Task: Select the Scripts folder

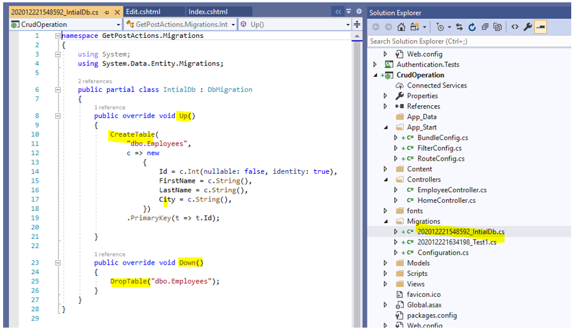Action: 417,273
